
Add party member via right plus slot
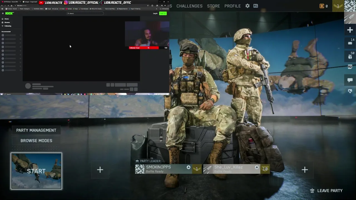305,170
